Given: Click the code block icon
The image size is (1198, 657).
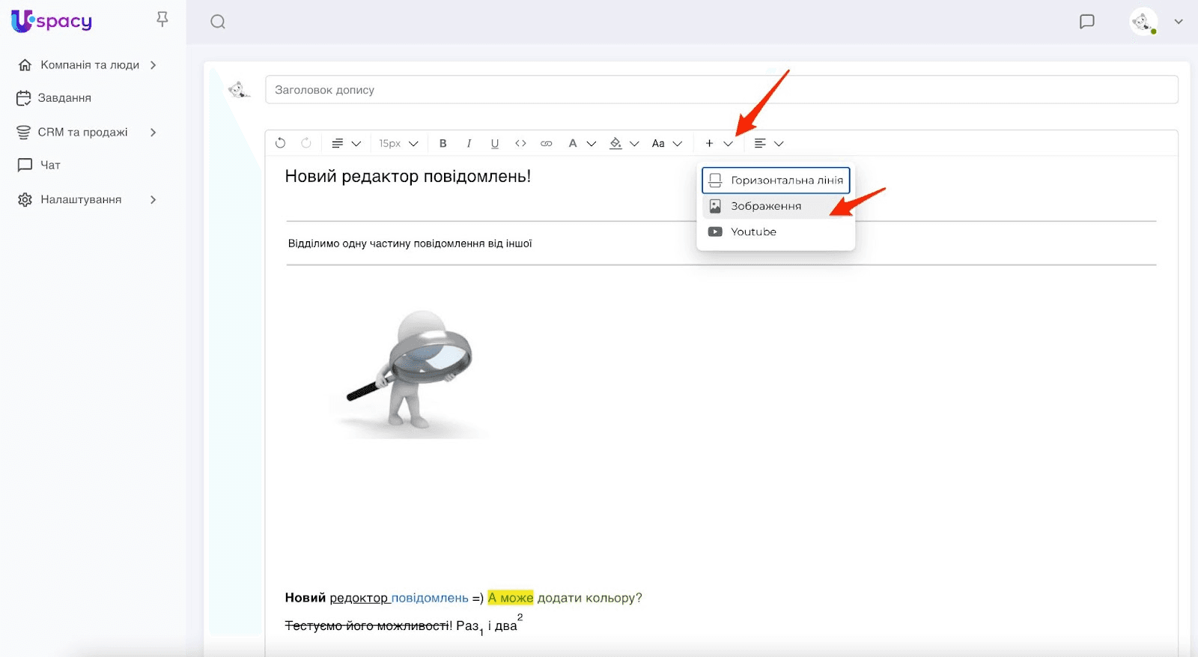Looking at the screenshot, I should click(520, 143).
